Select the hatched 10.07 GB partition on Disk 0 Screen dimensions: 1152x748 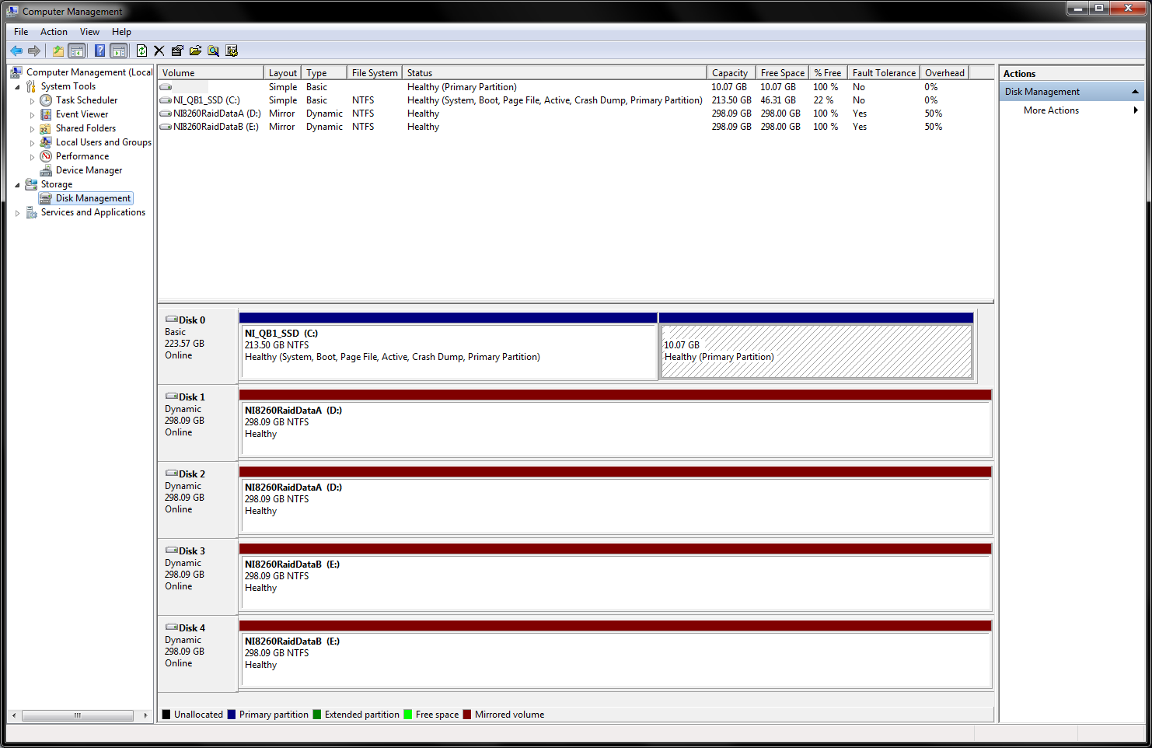click(x=816, y=351)
